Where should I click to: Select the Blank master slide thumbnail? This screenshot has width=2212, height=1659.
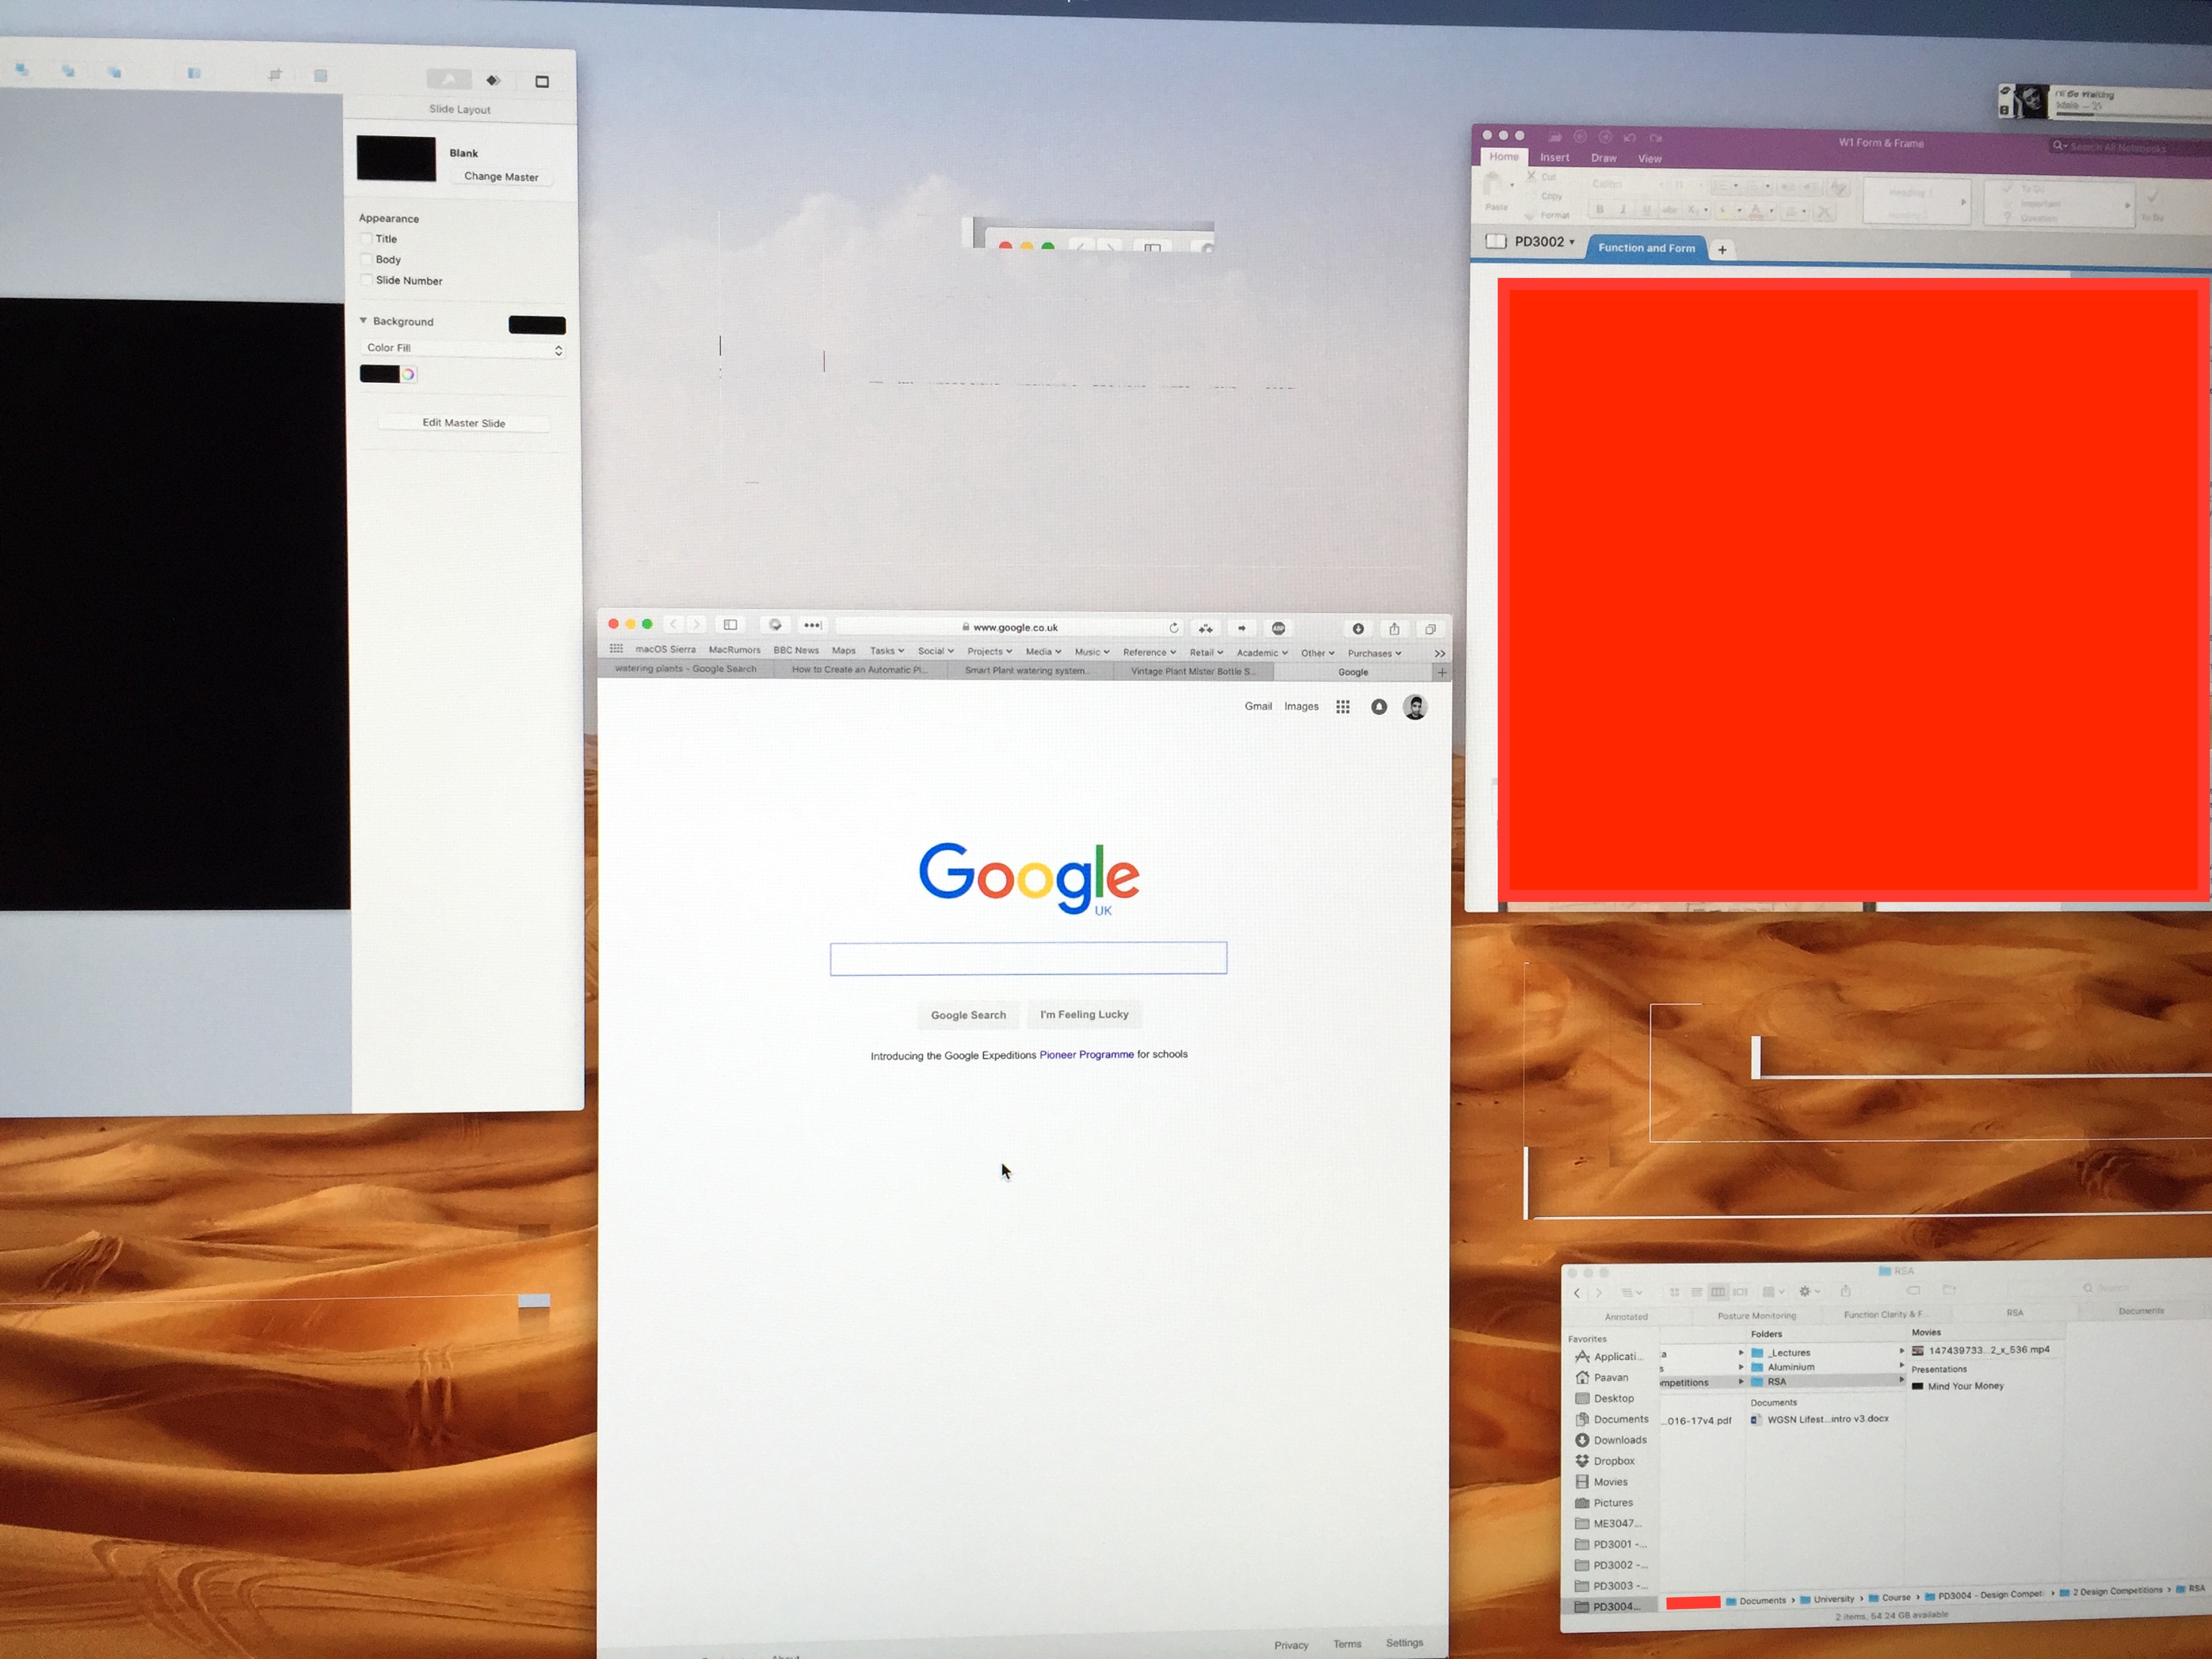(x=396, y=158)
